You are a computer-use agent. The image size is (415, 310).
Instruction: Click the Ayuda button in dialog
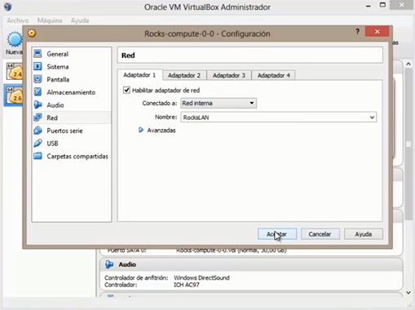point(364,234)
